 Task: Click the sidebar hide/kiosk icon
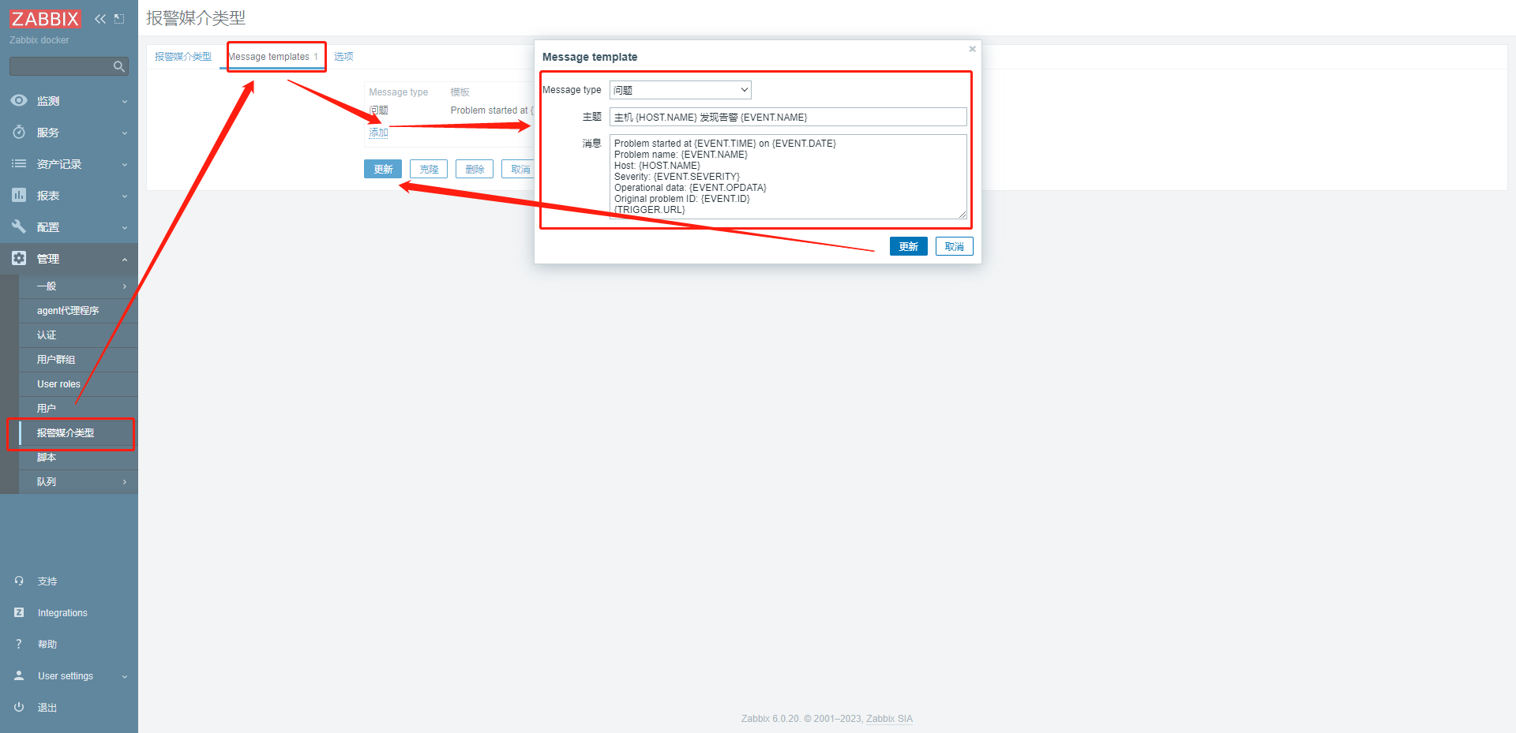(x=119, y=19)
